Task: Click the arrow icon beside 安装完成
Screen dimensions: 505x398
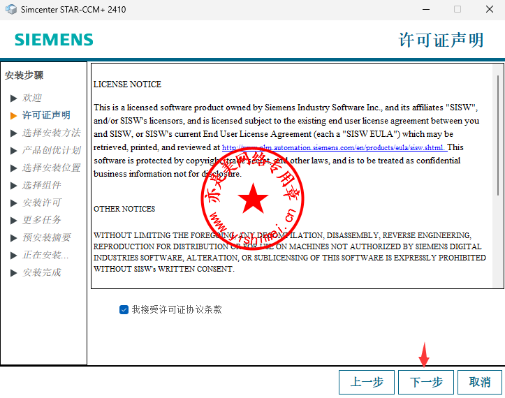Action: 13,273
